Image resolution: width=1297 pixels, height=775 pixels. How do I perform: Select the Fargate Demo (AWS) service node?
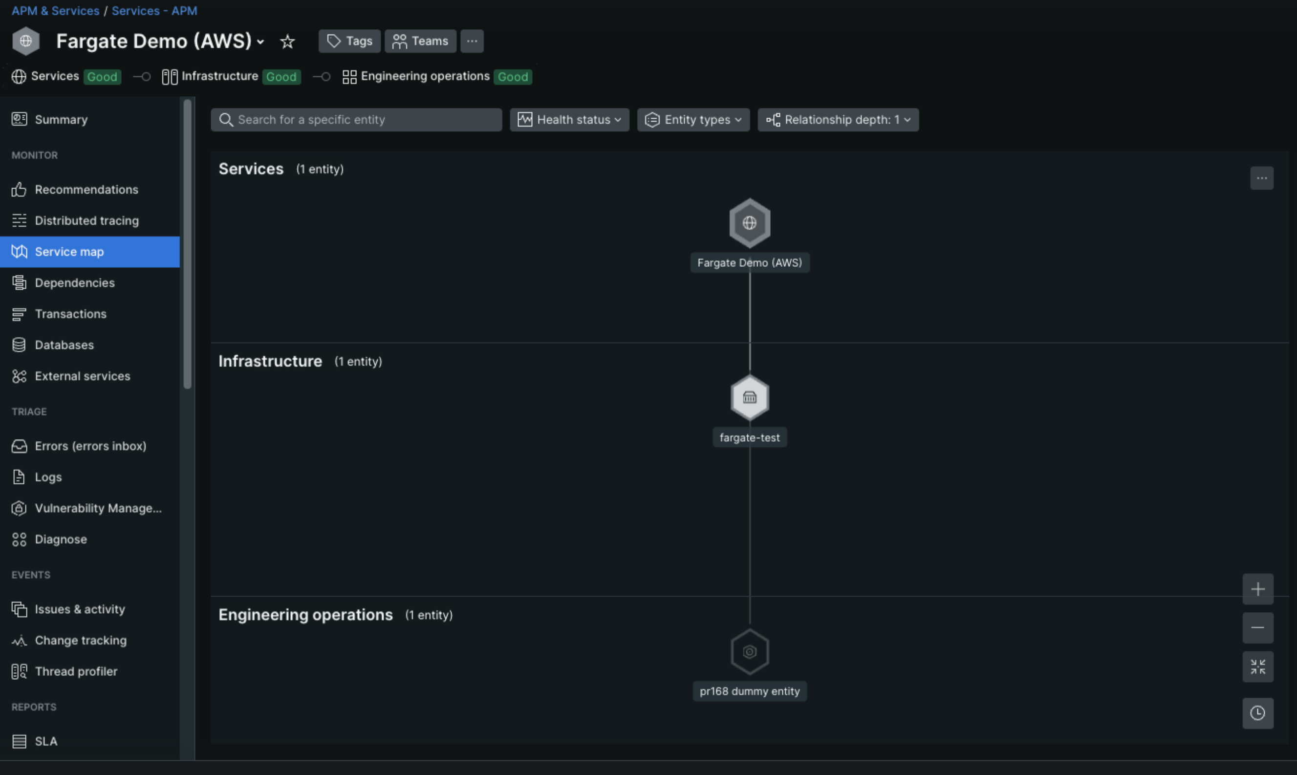(x=749, y=223)
